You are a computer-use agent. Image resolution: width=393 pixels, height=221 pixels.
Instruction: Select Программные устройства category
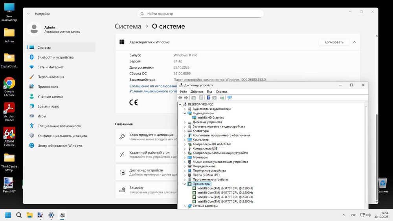210,179
